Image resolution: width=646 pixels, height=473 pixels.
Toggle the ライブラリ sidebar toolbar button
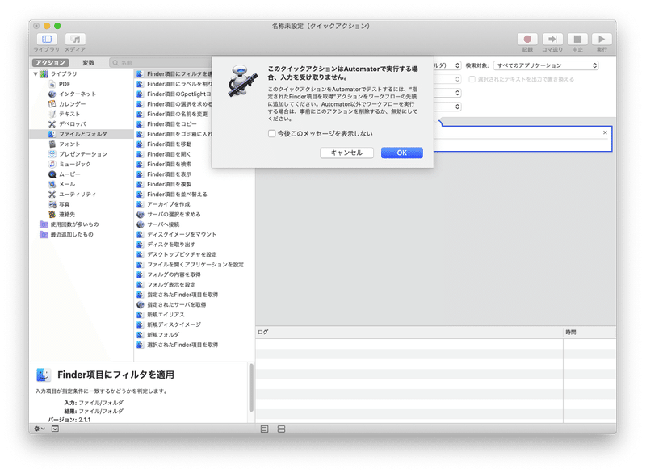47,39
